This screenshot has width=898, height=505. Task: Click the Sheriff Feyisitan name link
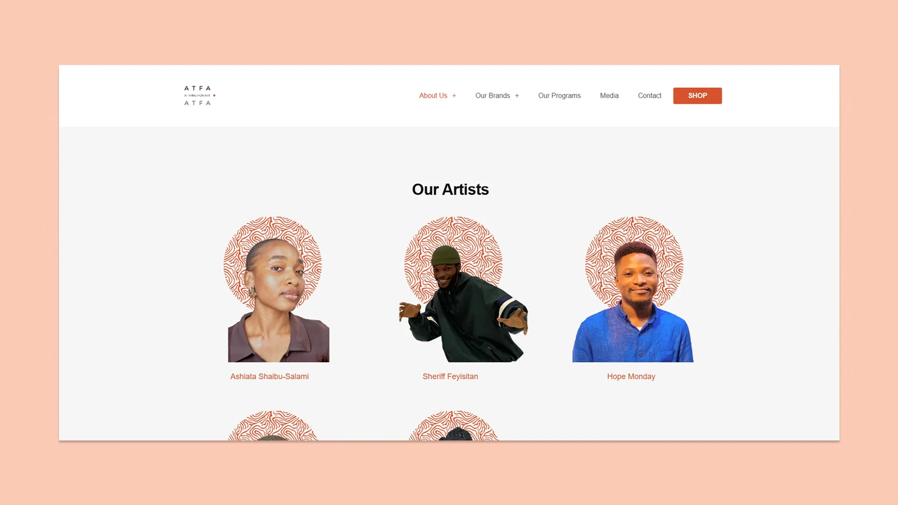(450, 376)
